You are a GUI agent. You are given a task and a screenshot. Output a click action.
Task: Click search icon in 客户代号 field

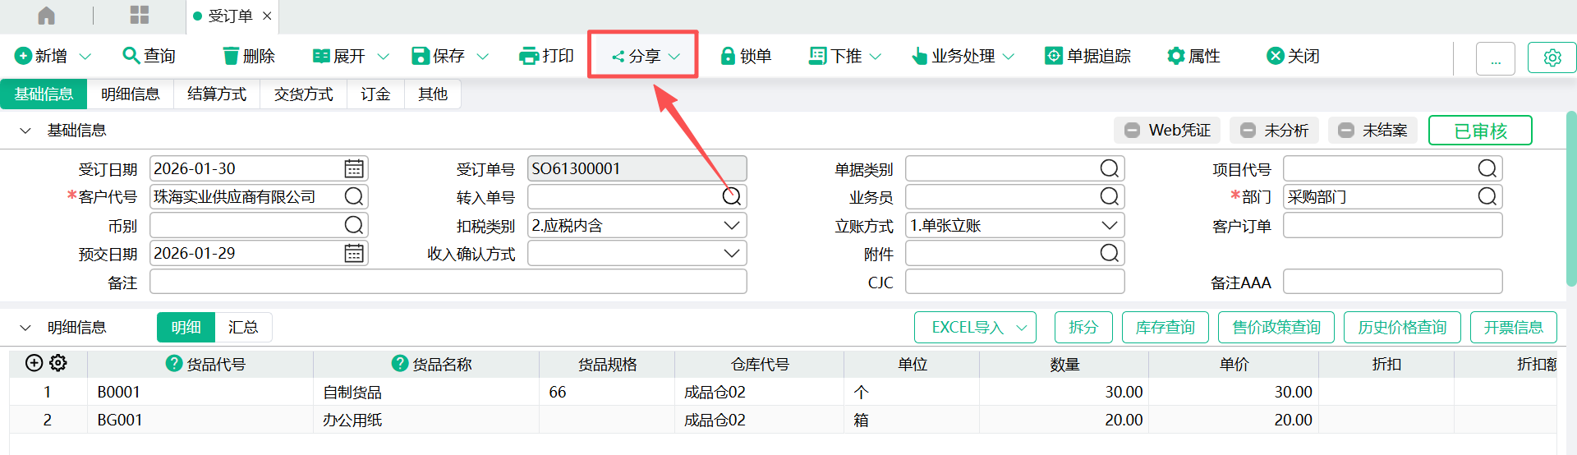pos(354,197)
